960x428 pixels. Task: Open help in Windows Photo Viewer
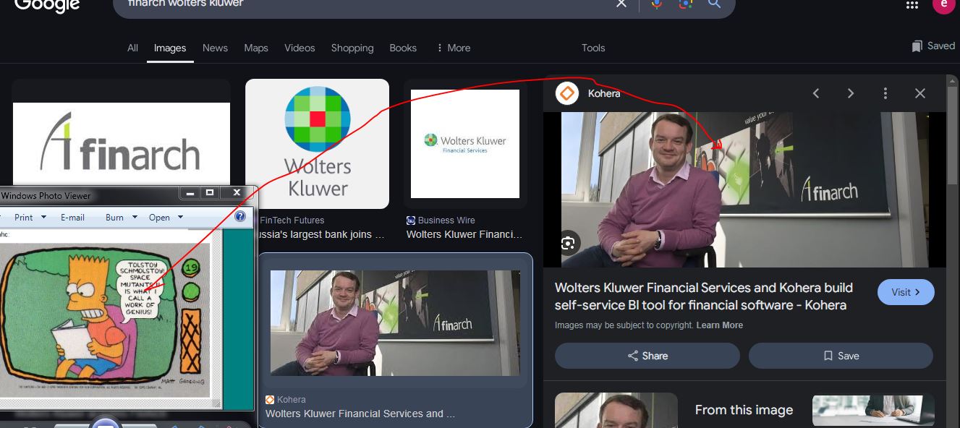pyautogui.click(x=241, y=217)
